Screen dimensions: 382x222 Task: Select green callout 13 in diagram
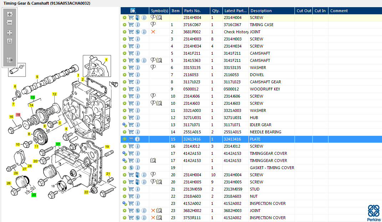point(32,97)
